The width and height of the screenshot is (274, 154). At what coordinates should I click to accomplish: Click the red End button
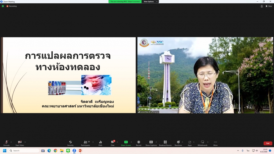point(268,143)
